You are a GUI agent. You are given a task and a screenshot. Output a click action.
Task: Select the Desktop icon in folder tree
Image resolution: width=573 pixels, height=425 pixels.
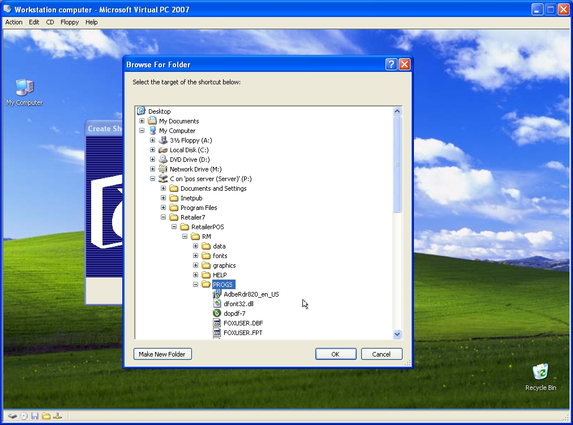pos(141,111)
